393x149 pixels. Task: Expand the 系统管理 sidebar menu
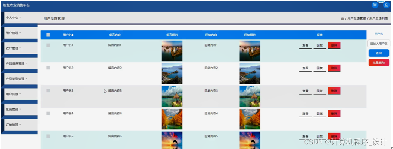pyautogui.click(x=21, y=110)
